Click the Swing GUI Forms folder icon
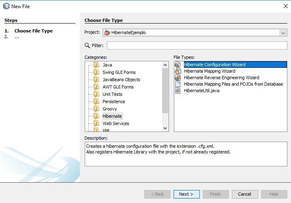The height and width of the screenshot is (203, 291). [96, 72]
